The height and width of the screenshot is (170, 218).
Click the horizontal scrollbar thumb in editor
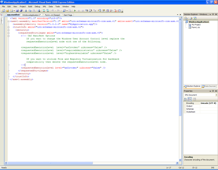pos(50,163)
